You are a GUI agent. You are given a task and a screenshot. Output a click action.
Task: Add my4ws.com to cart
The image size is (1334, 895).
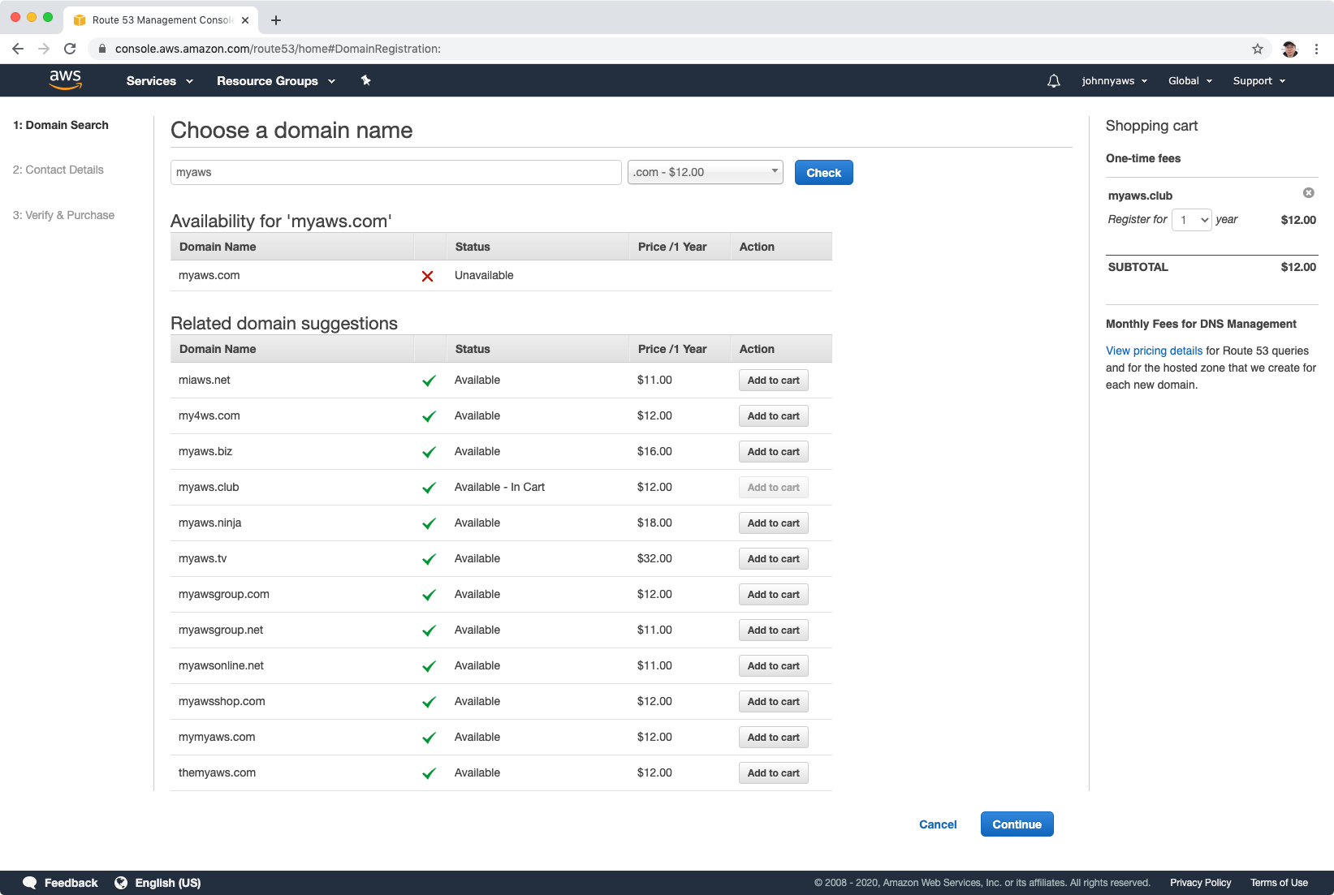point(774,416)
